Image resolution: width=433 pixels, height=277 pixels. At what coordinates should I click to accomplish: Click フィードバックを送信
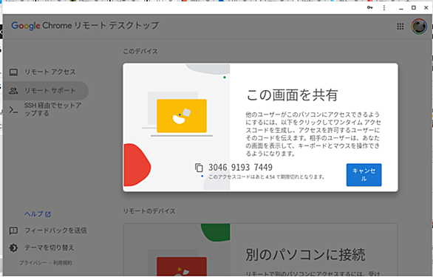55,230
